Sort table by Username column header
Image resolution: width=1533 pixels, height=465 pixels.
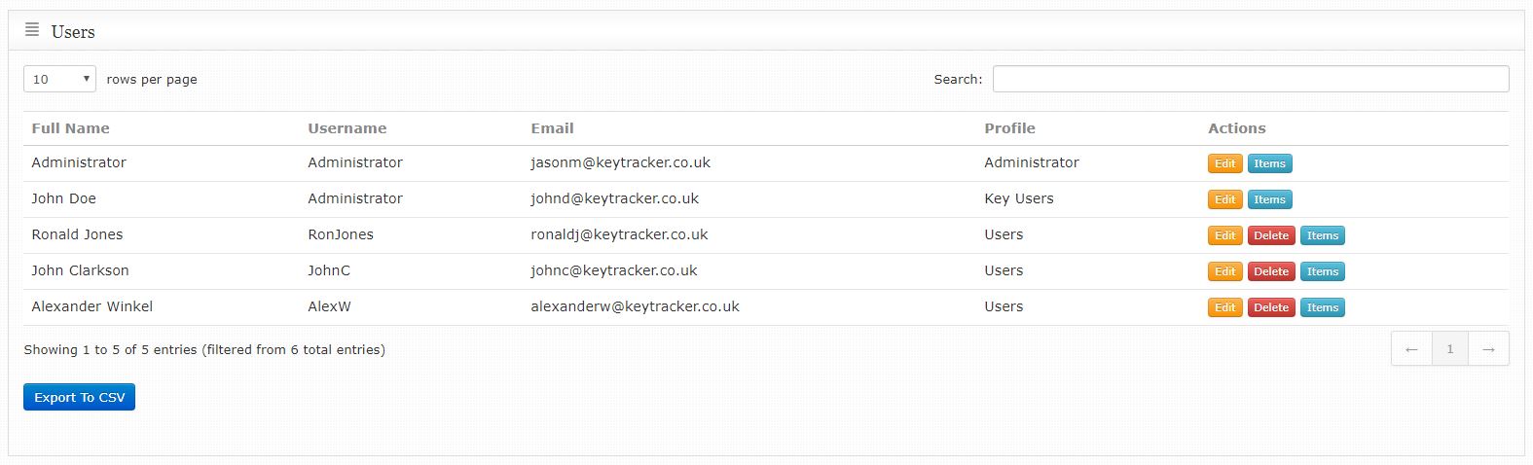[x=347, y=128]
